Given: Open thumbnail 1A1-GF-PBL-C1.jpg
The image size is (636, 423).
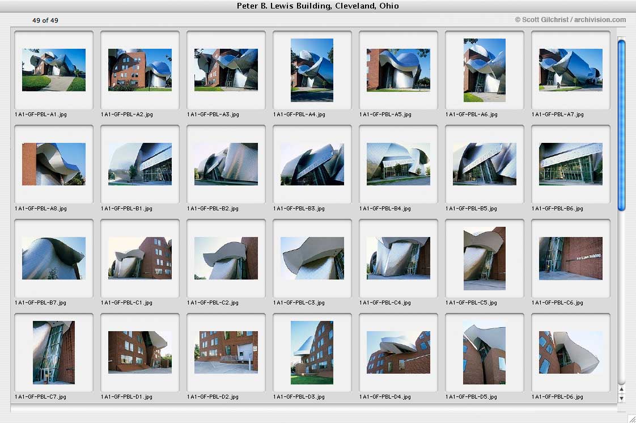Looking at the screenshot, I should tap(140, 259).
